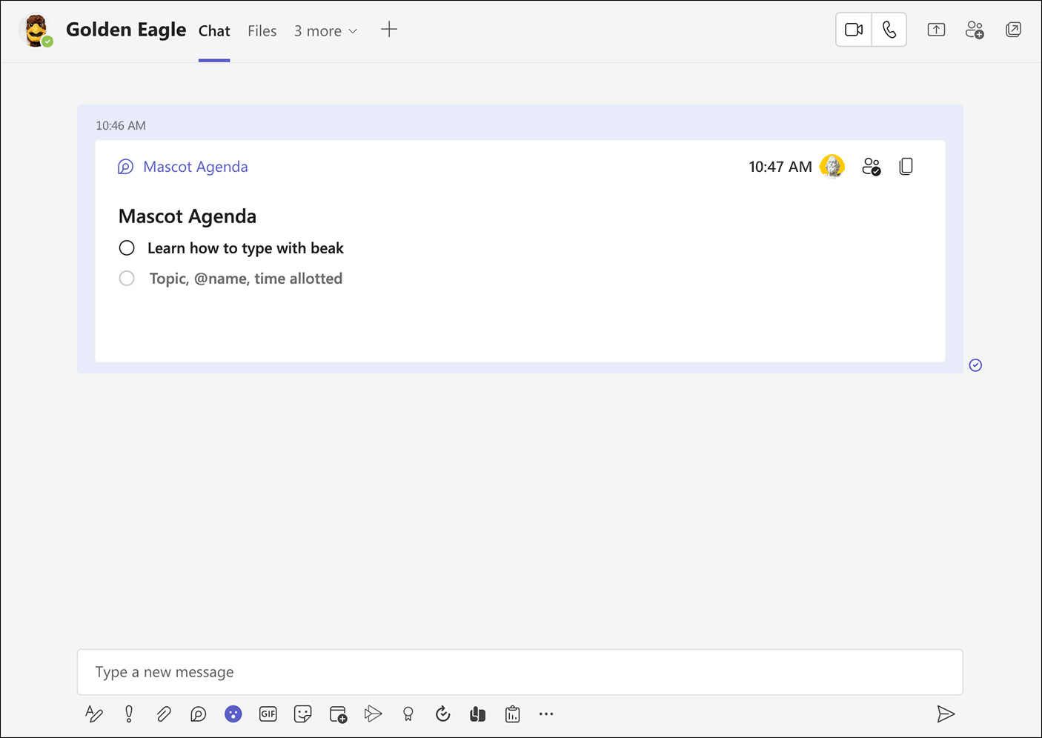This screenshot has height=738, width=1042.
Task: Insert a Loop component from toolbar
Action: point(198,714)
